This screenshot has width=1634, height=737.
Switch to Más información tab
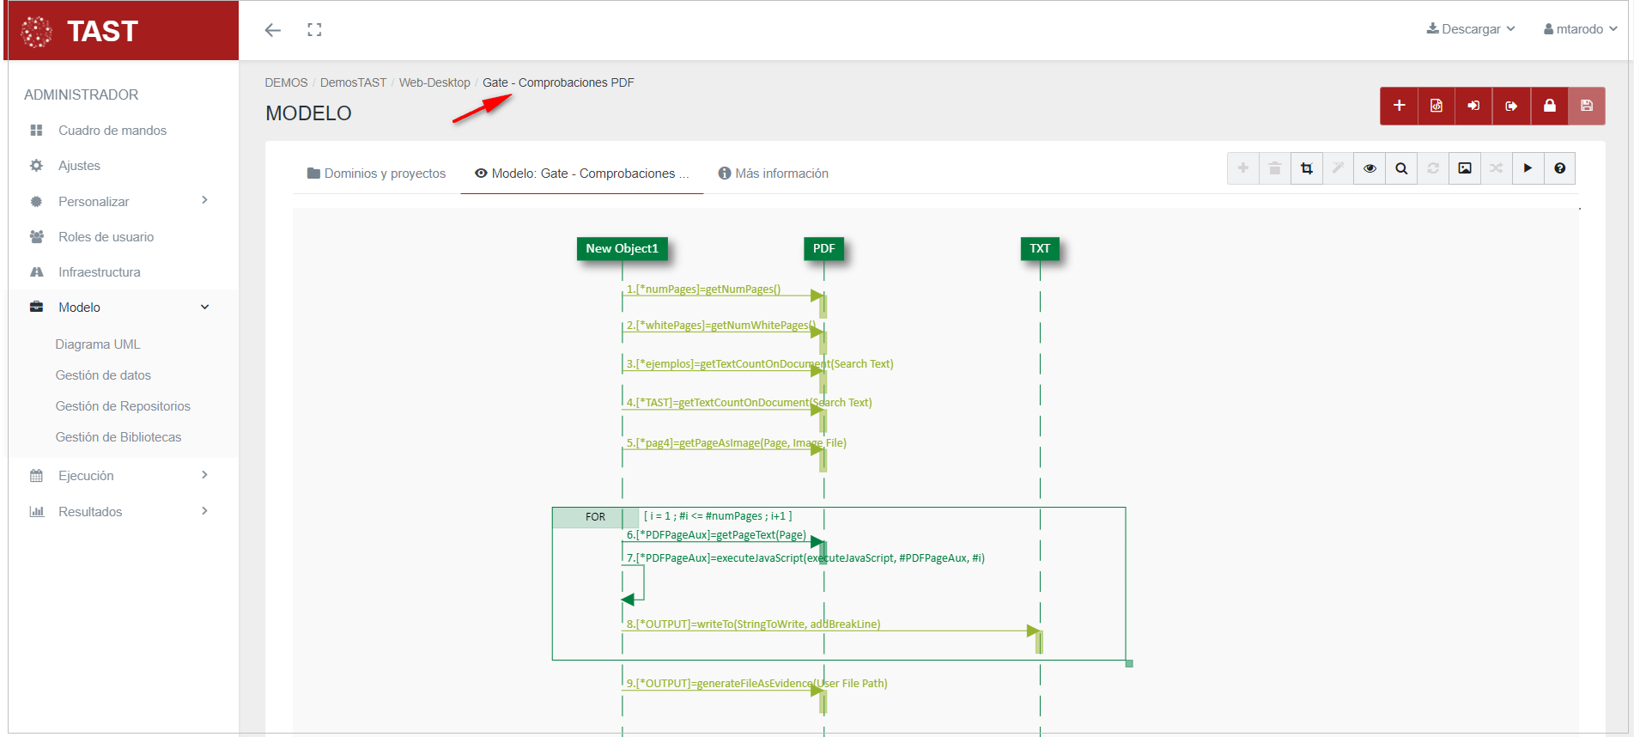[x=773, y=174]
